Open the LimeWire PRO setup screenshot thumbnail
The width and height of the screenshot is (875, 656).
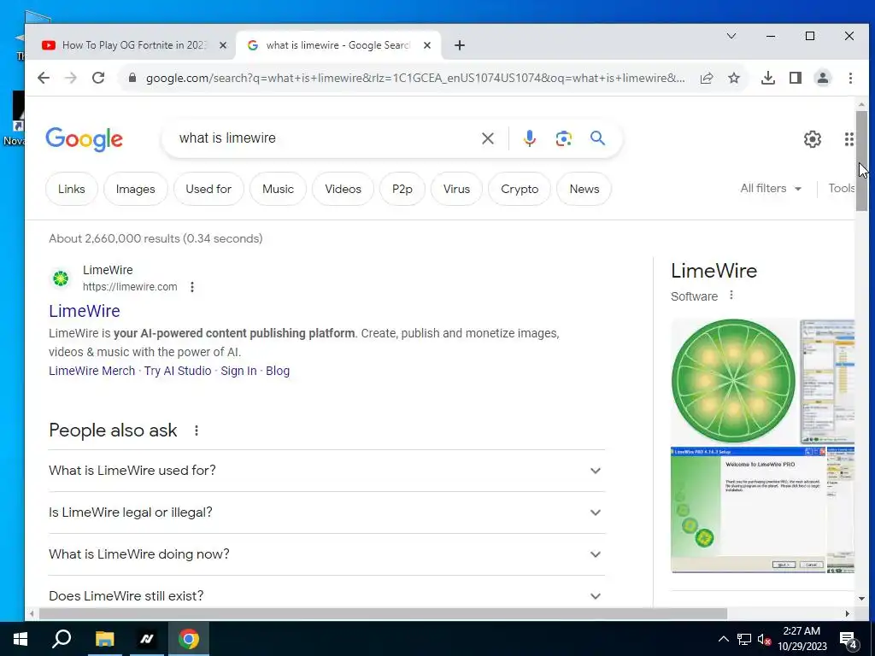(748, 510)
